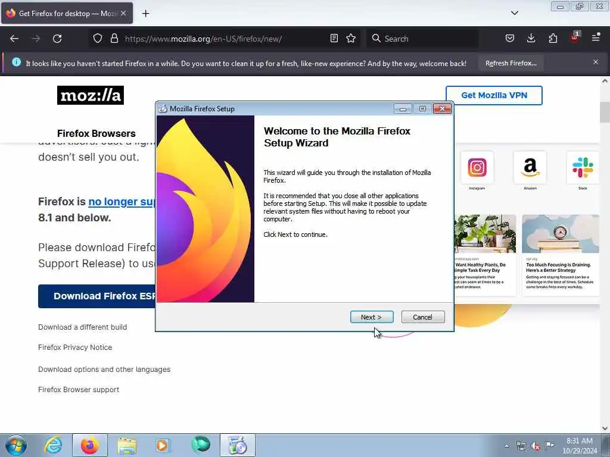Open tracking protection shield icon
Screen dimensions: 610x457
click(98, 38)
